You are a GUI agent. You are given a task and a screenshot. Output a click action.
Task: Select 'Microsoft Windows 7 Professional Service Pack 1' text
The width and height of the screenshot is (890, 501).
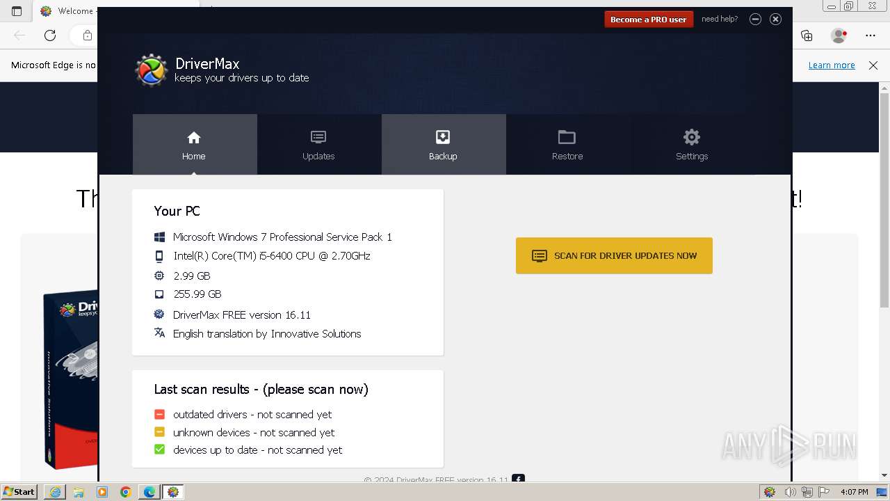tap(282, 237)
